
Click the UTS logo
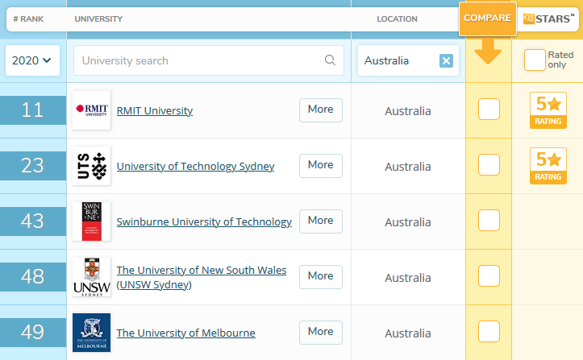pyautogui.click(x=91, y=166)
